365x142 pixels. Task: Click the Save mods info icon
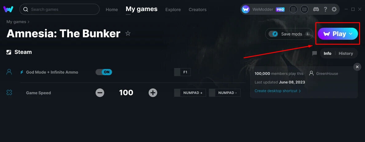tap(307, 34)
